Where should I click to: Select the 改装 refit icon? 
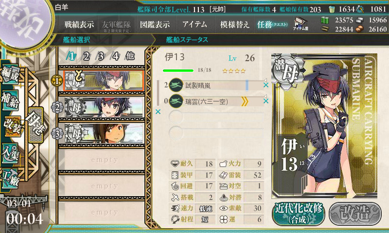[x=12, y=127]
